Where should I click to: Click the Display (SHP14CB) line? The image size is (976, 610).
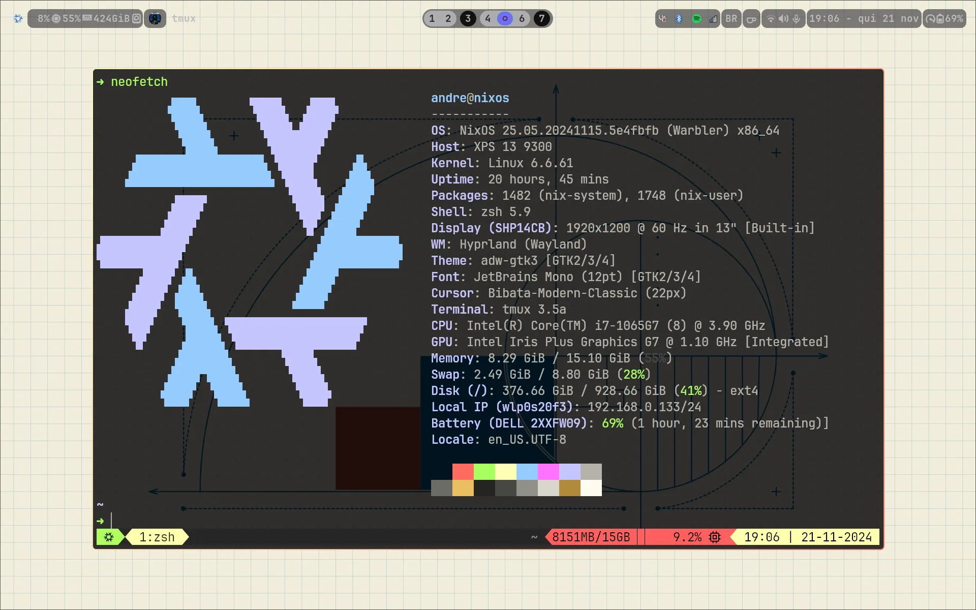coord(623,228)
